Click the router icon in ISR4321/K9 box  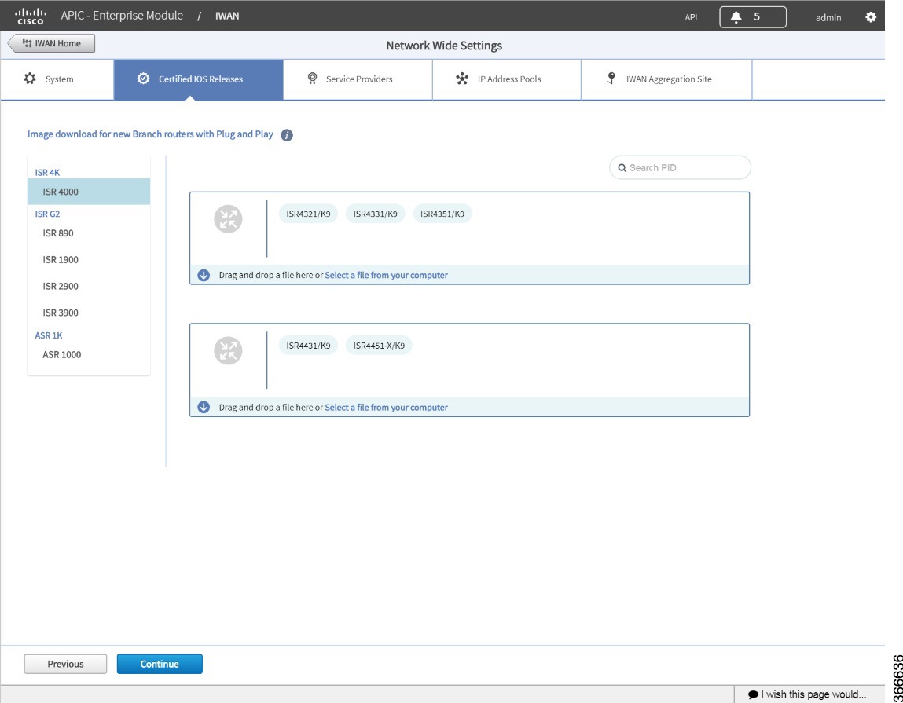(228, 219)
